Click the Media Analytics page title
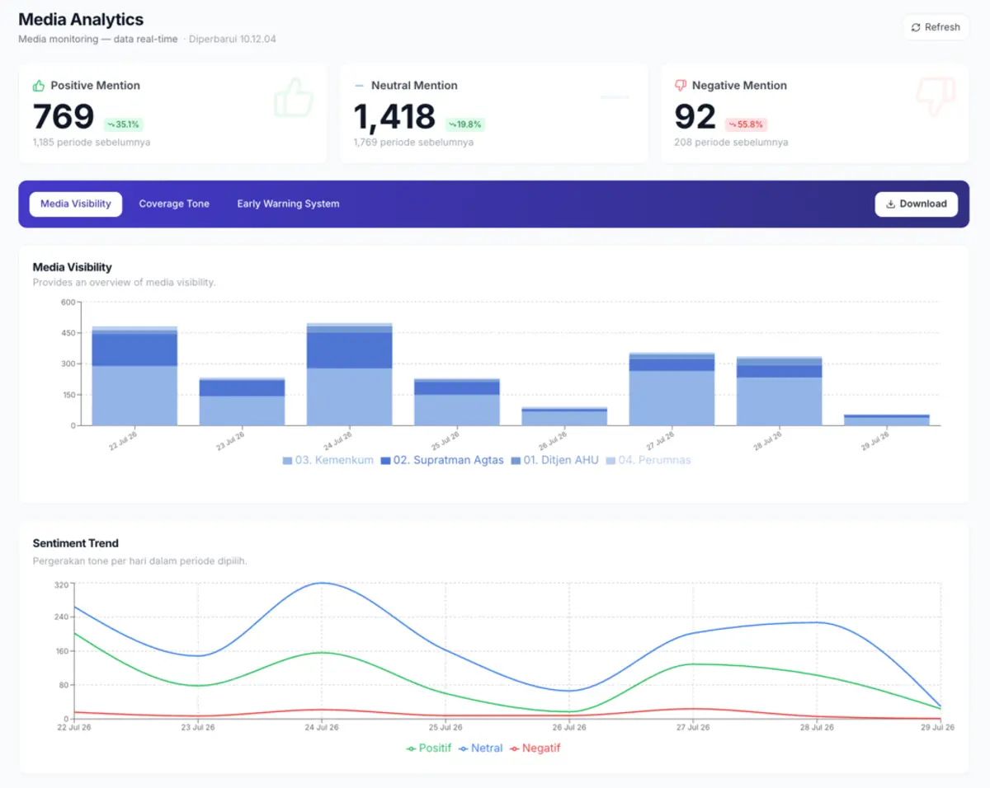This screenshot has height=788, width=990. point(81,20)
